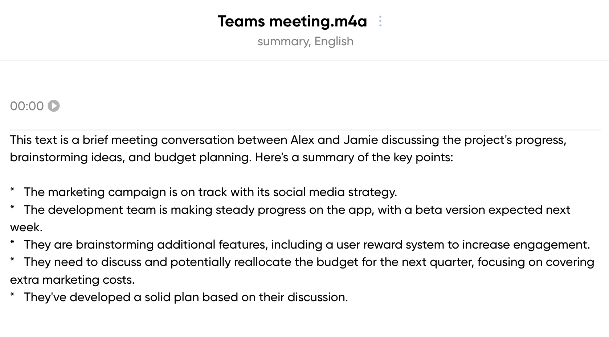Screen dimensions: 609x337
Task: Click the word "week." on its own line
Action: pyautogui.click(x=26, y=227)
